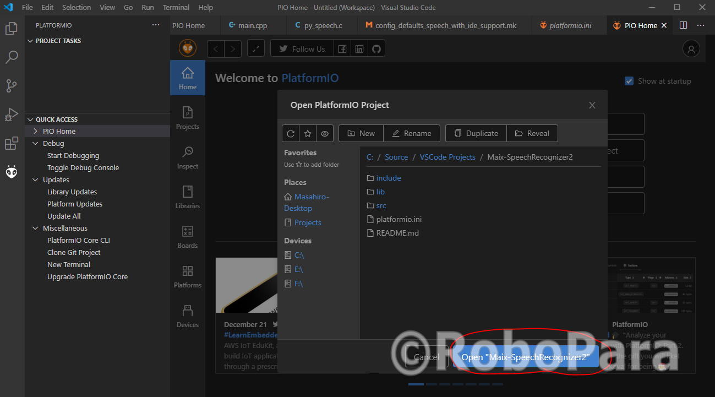Image resolution: width=715 pixels, height=397 pixels.
Task: Navigate to VSCode Projects via breadcrumb
Action: (x=447, y=157)
